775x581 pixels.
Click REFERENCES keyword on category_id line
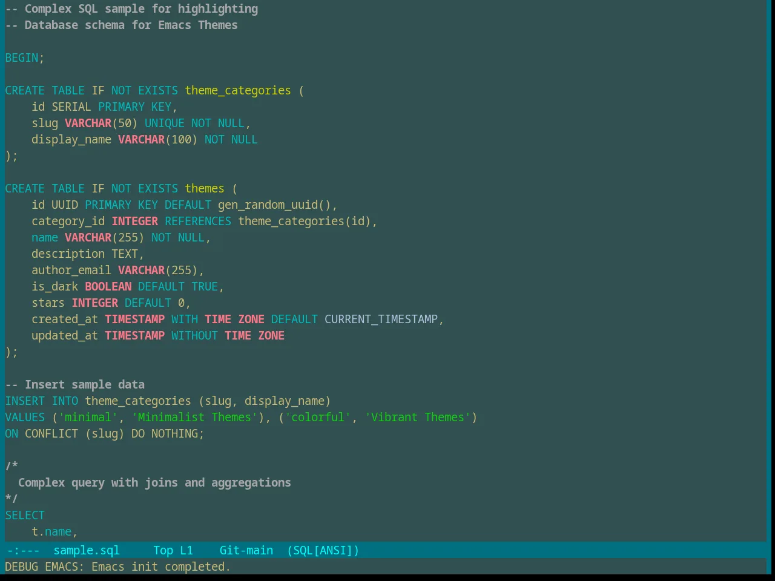(x=198, y=221)
